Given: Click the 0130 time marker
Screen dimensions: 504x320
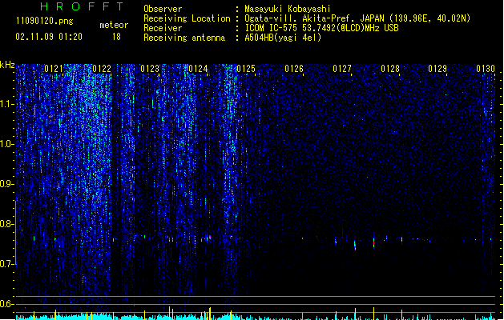Looking at the screenshot, I should [x=486, y=69].
